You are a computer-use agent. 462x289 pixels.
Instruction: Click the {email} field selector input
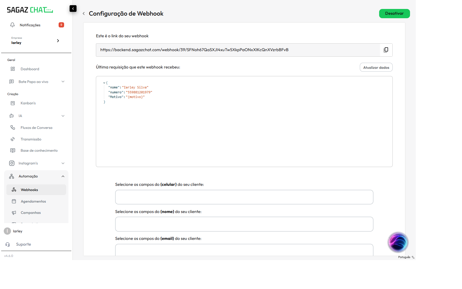tap(244, 250)
